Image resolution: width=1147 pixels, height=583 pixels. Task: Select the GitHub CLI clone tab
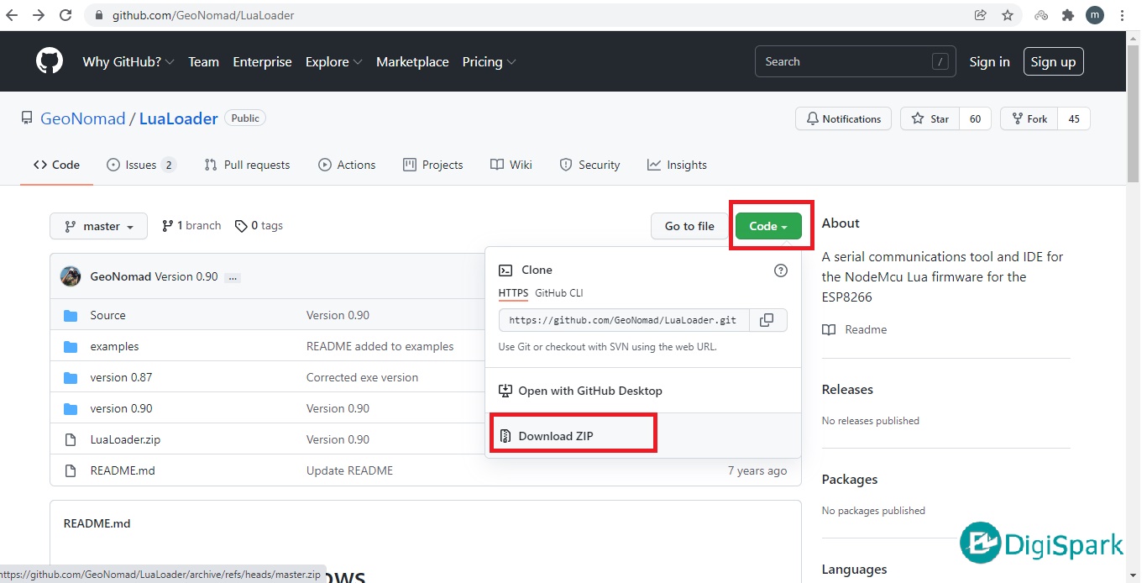click(x=558, y=293)
